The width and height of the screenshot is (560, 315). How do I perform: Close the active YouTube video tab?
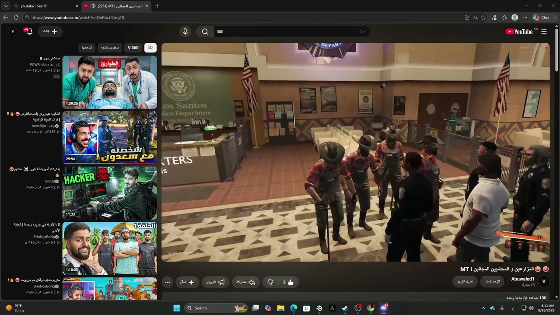(147, 6)
